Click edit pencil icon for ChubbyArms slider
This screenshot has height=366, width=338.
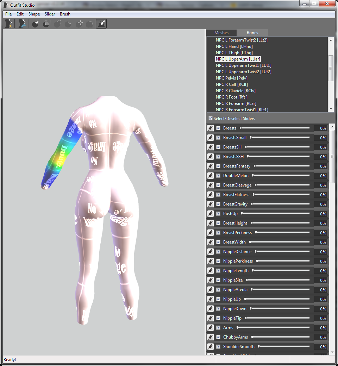[x=211, y=337]
